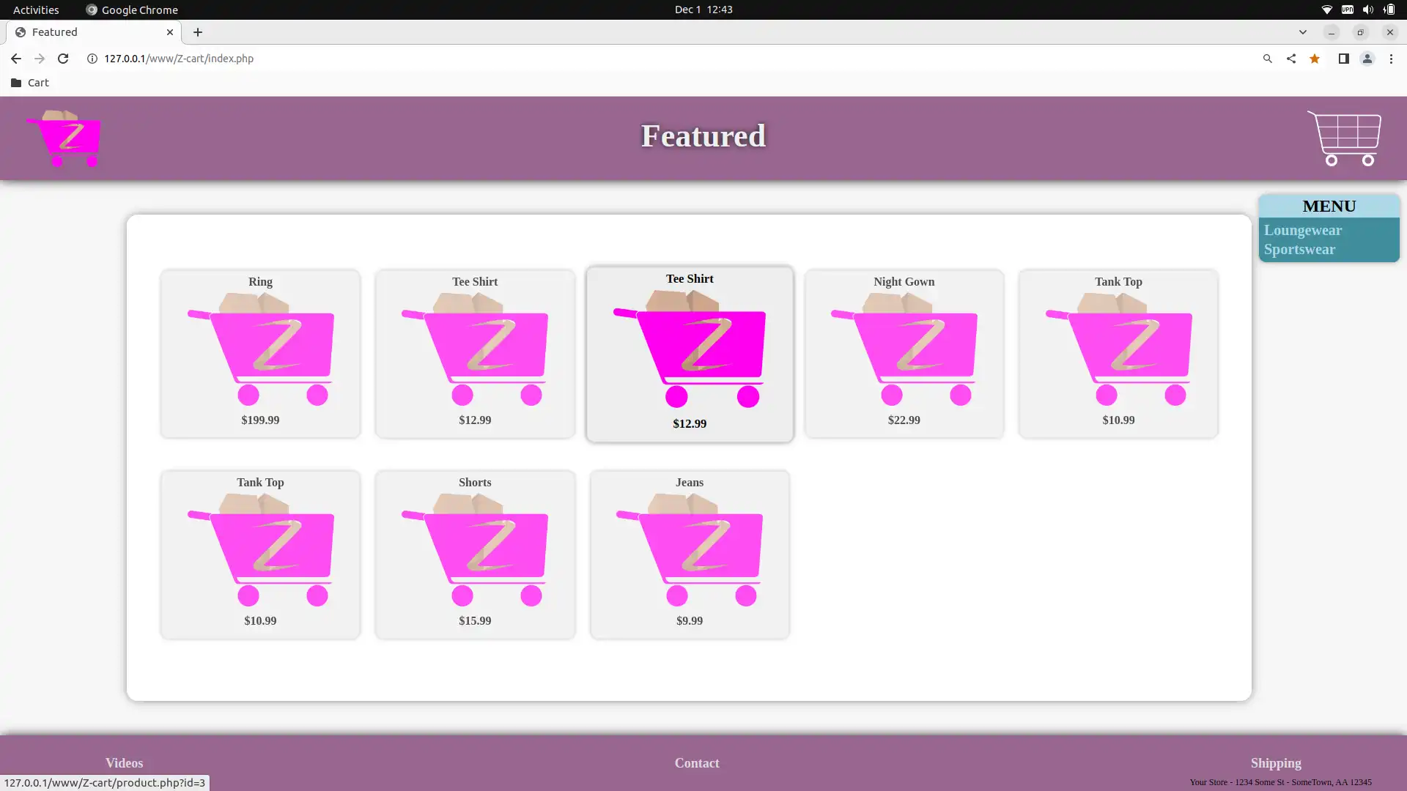Viewport: 1407px width, 791px height.
Task: Expand the Sportswear menu category
Action: [1299, 249]
